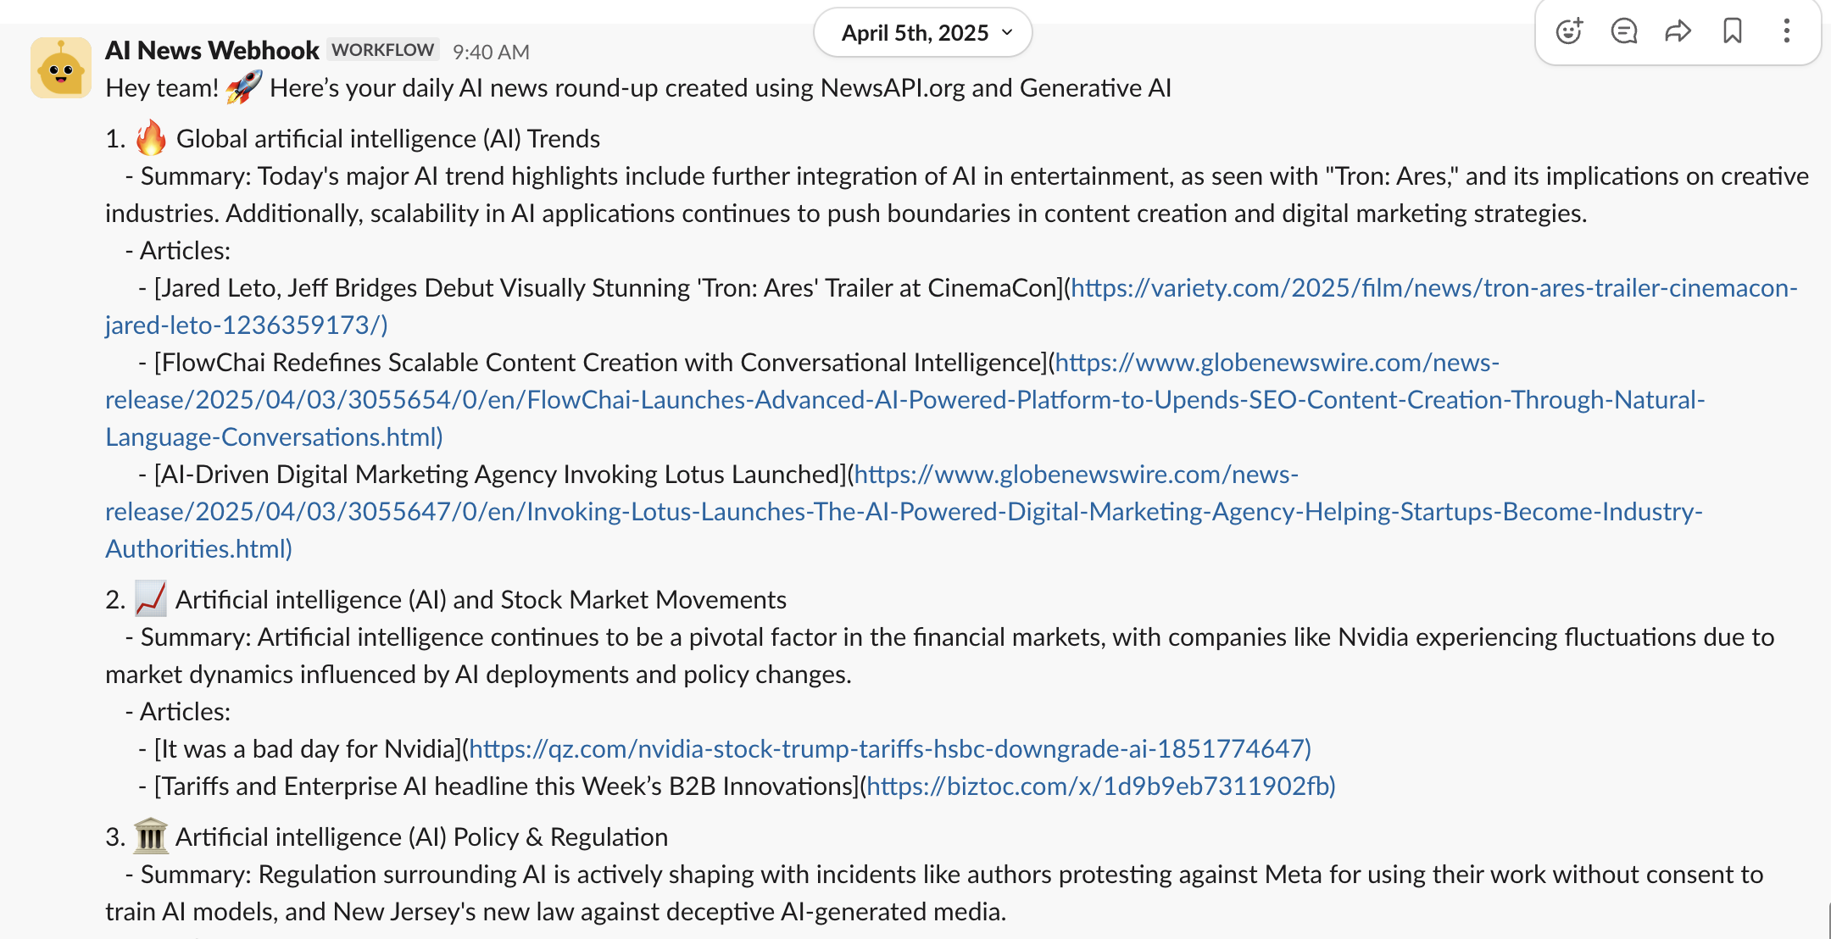Click the text "Artificial intelligence (AI) and Stock Market Movements"
1831x939 pixels.
[x=481, y=600]
